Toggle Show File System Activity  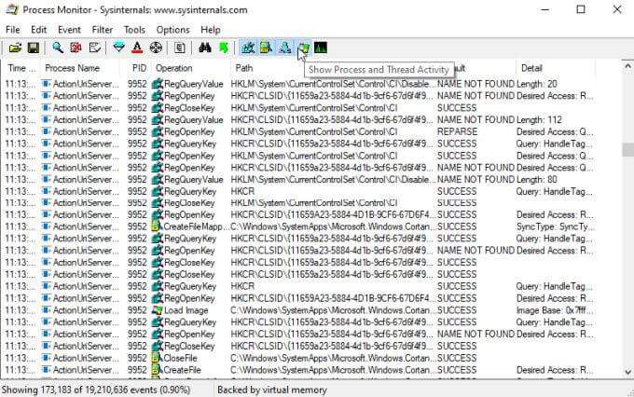click(x=266, y=48)
